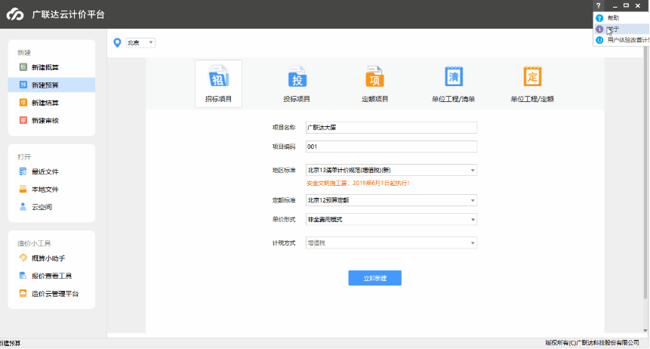Choose the 投标项目 project type icon
Image resolution: width=650 pixels, height=349 pixels.
(x=297, y=79)
